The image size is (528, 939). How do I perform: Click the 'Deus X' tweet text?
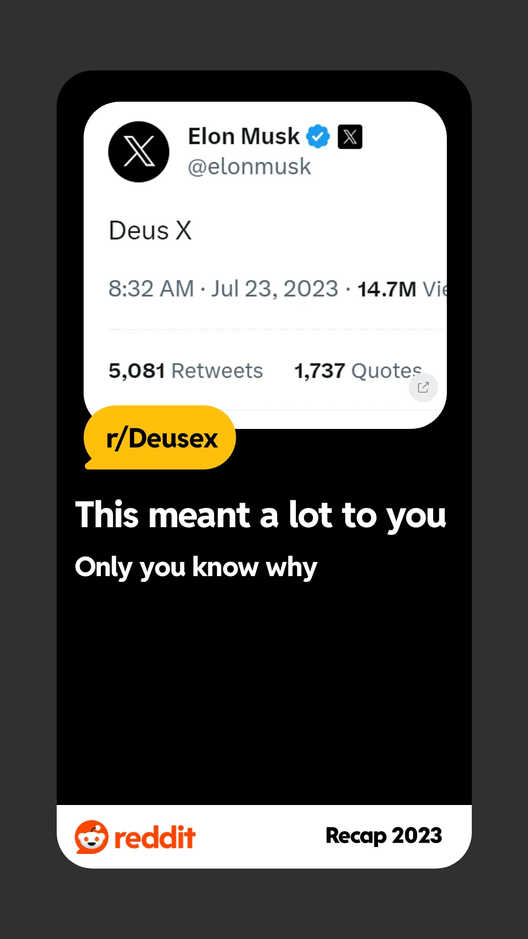(151, 231)
